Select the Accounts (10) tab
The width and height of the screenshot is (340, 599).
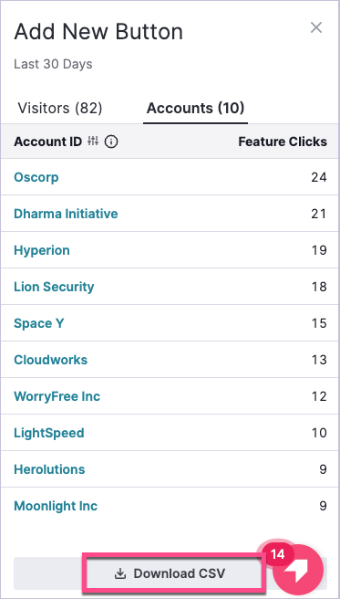195,108
